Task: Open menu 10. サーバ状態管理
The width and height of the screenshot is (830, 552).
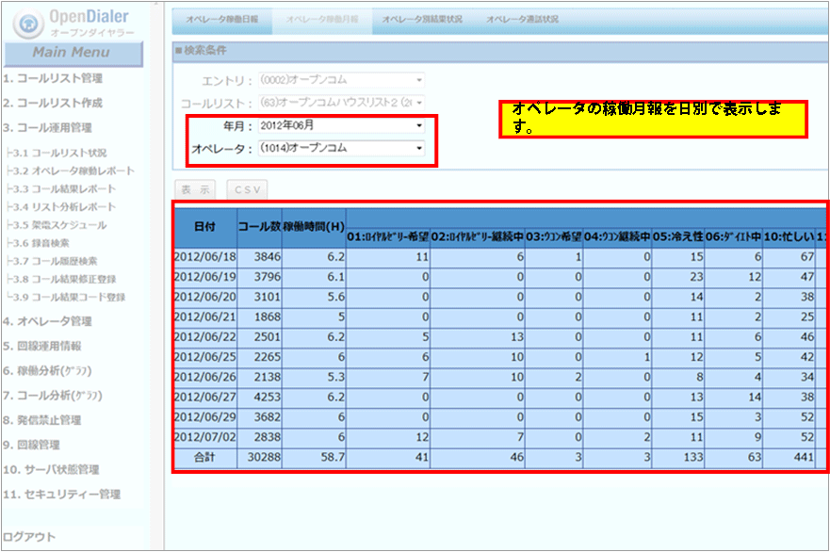Action: pos(51,469)
